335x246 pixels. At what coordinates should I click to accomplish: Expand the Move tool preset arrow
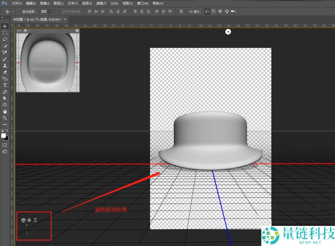point(12,12)
